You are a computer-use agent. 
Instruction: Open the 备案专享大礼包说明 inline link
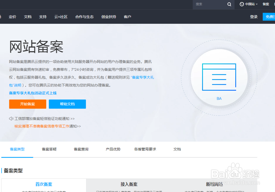click(x=142, y=77)
